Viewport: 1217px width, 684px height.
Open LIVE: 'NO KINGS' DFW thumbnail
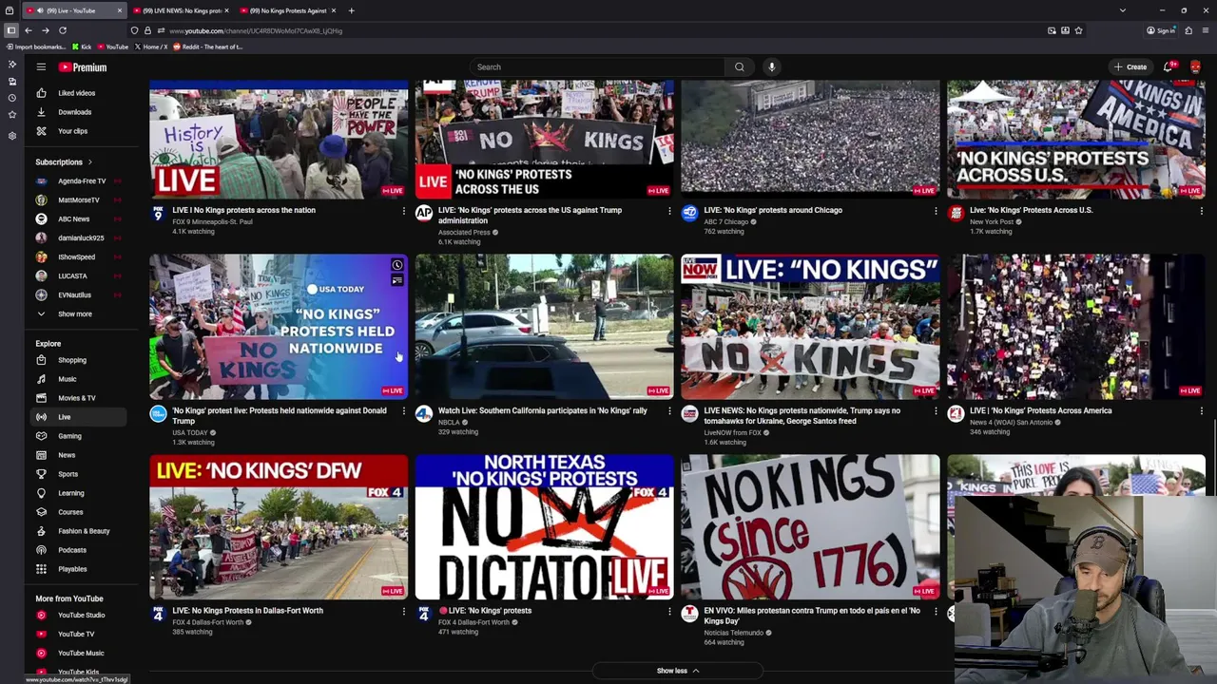click(279, 527)
